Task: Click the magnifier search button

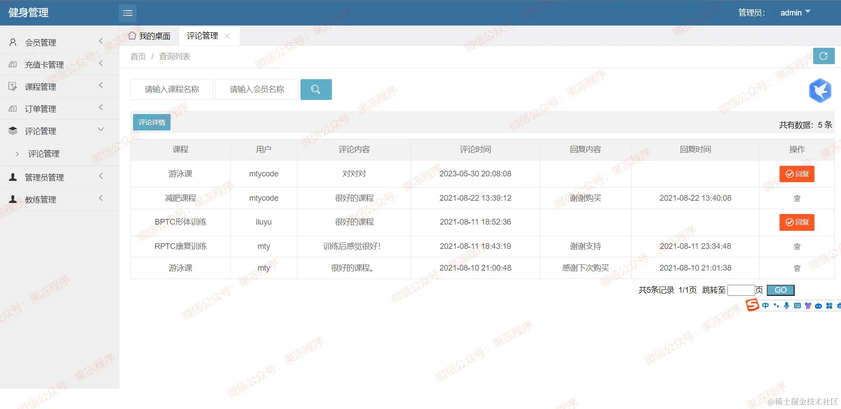Action: [316, 89]
